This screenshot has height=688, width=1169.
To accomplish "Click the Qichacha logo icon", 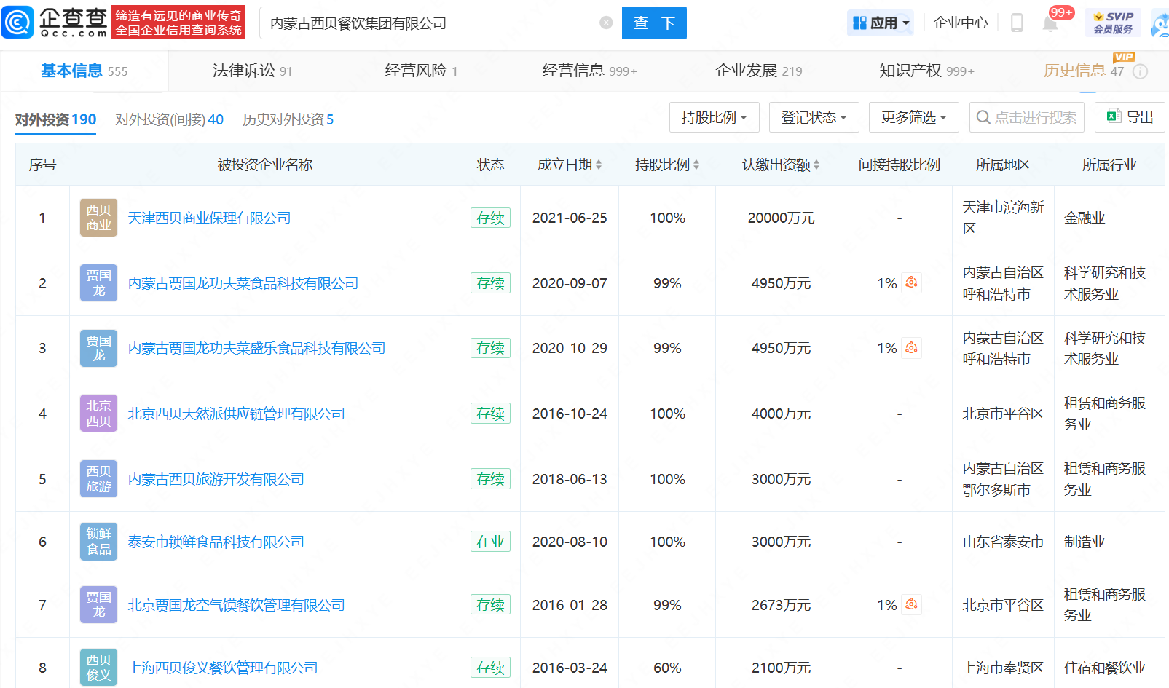I will pyautogui.click(x=18, y=23).
